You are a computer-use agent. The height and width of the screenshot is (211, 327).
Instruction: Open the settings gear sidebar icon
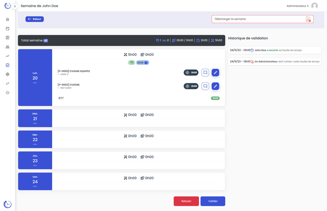tap(8, 74)
